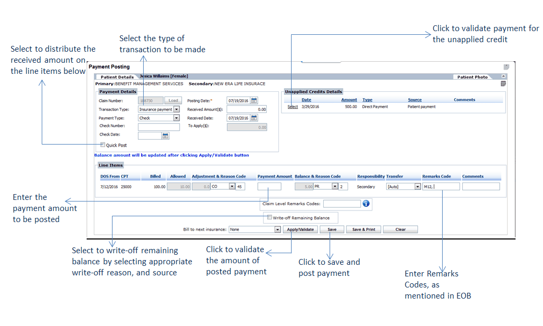Click the top-right Payment Posting corner icon
This screenshot has height=326, width=543.
pos(506,66)
